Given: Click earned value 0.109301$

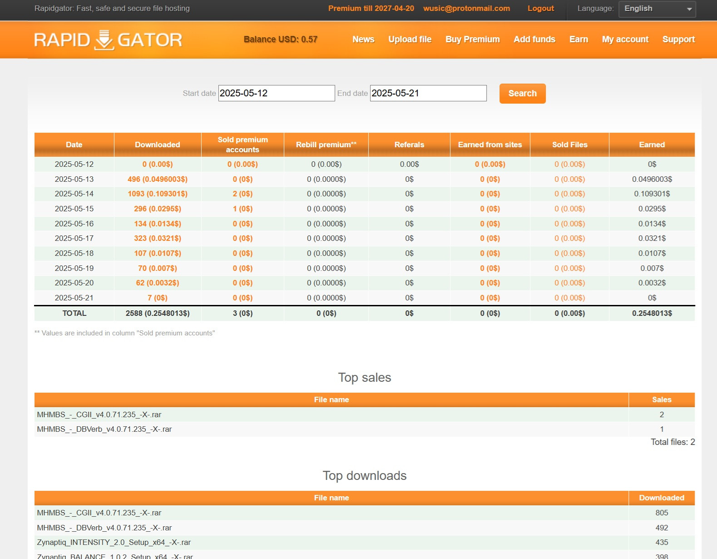Looking at the screenshot, I should (652, 194).
